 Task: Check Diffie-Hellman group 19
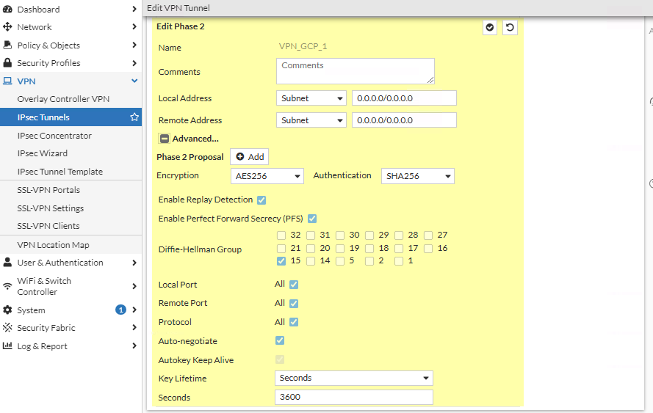[x=340, y=249]
